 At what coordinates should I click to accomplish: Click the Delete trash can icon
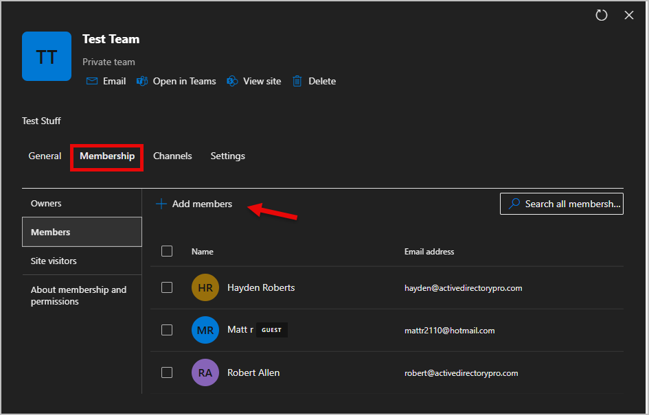[297, 81]
